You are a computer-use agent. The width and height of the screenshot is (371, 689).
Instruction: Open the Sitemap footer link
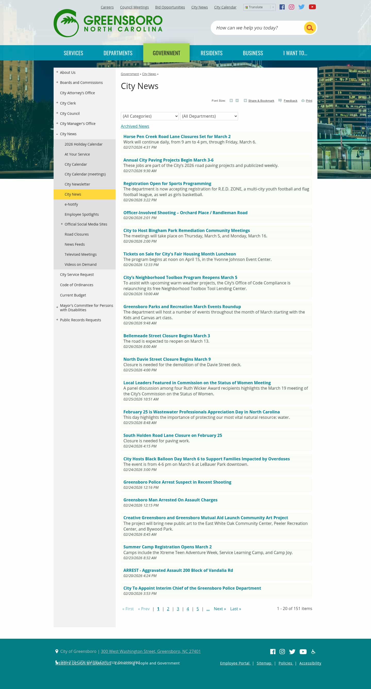264,663
